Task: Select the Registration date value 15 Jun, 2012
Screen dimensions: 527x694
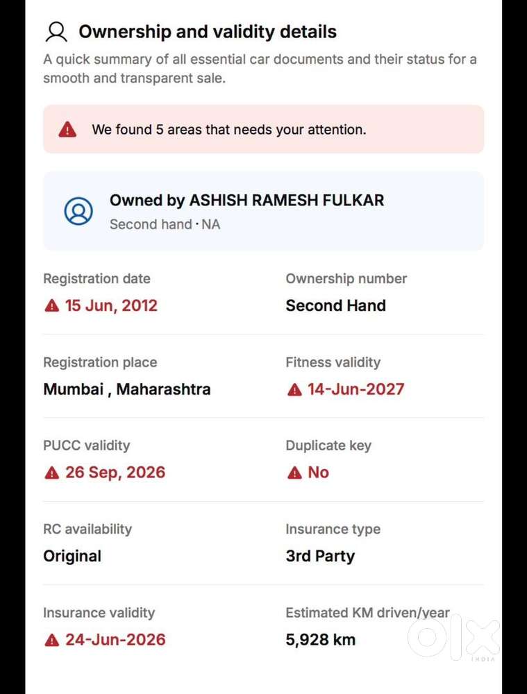Action: (x=111, y=306)
